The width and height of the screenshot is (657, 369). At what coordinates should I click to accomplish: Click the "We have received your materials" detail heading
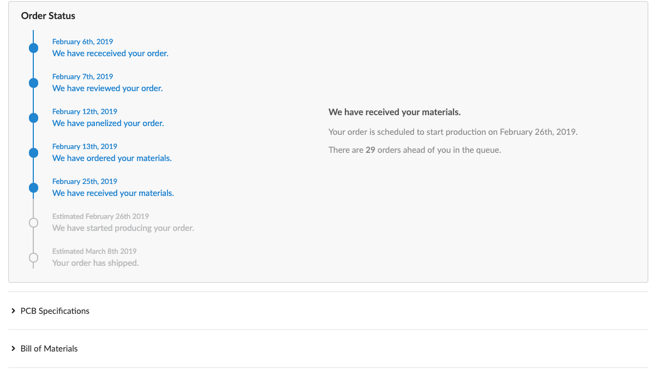394,112
